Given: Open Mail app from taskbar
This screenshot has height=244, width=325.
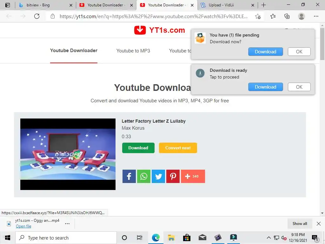Looking at the screenshot, I should click(202, 238).
